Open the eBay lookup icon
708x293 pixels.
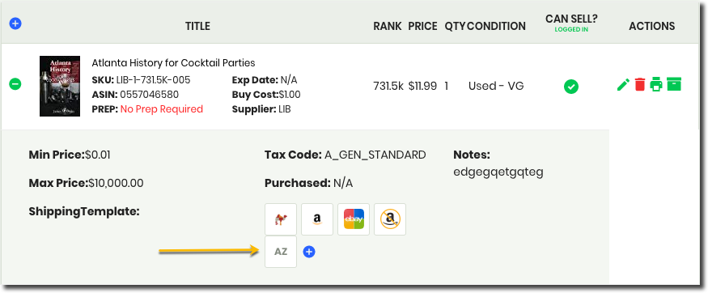click(x=354, y=219)
